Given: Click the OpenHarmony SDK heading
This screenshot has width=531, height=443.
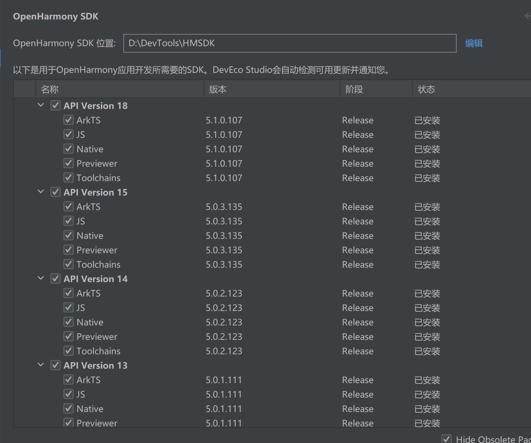Looking at the screenshot, I should 56,16.
